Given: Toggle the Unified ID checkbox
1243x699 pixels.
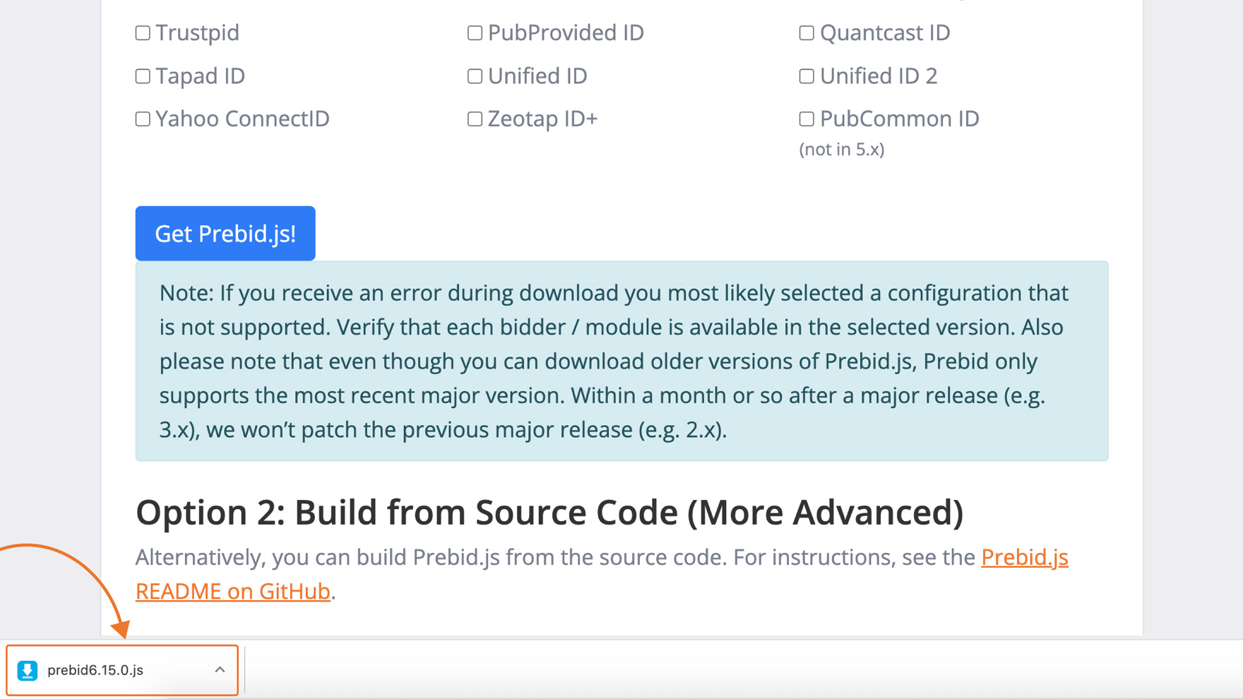Looking at the screenshot, I should [x=475, y=76].
